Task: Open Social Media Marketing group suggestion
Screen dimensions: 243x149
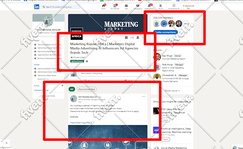Action: [174, 148]
